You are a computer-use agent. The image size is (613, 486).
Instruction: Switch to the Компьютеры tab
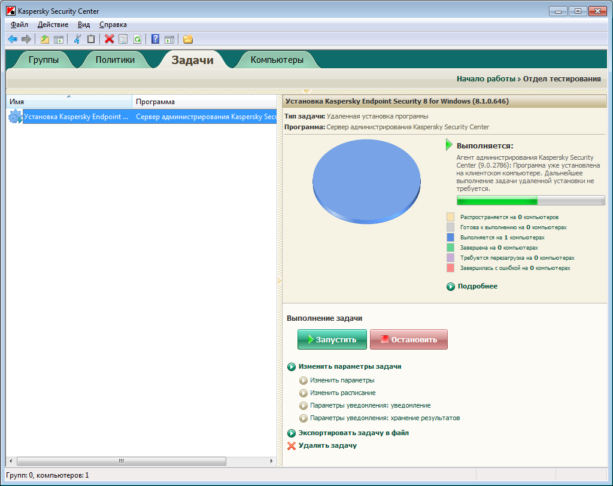point(277,60)
